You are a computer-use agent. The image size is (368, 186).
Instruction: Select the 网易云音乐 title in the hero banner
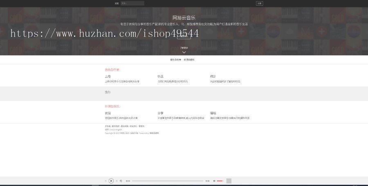(184, 18)
